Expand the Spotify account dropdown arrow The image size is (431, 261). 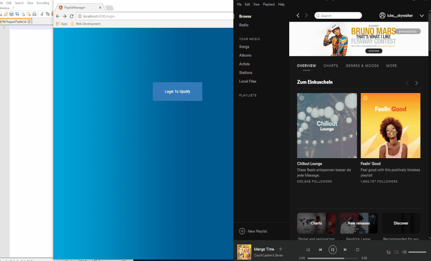click(x=422, y=16)
